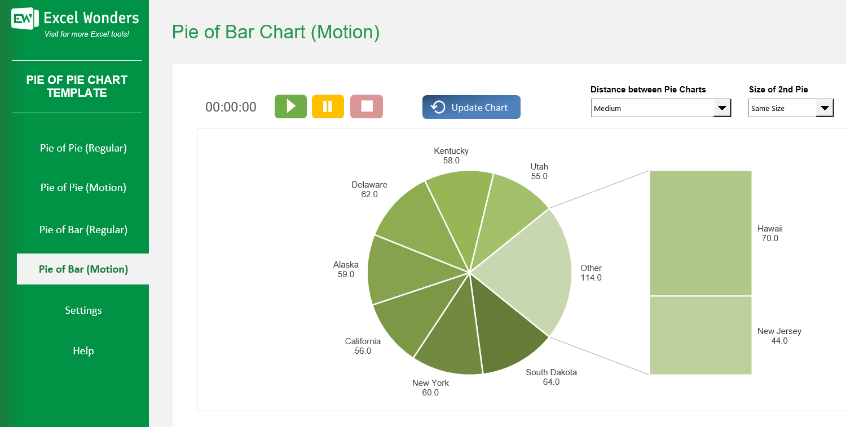The image size is (846, 427).
Task: Pause the chart animation with the yellow icon
Action: (328, 106)
